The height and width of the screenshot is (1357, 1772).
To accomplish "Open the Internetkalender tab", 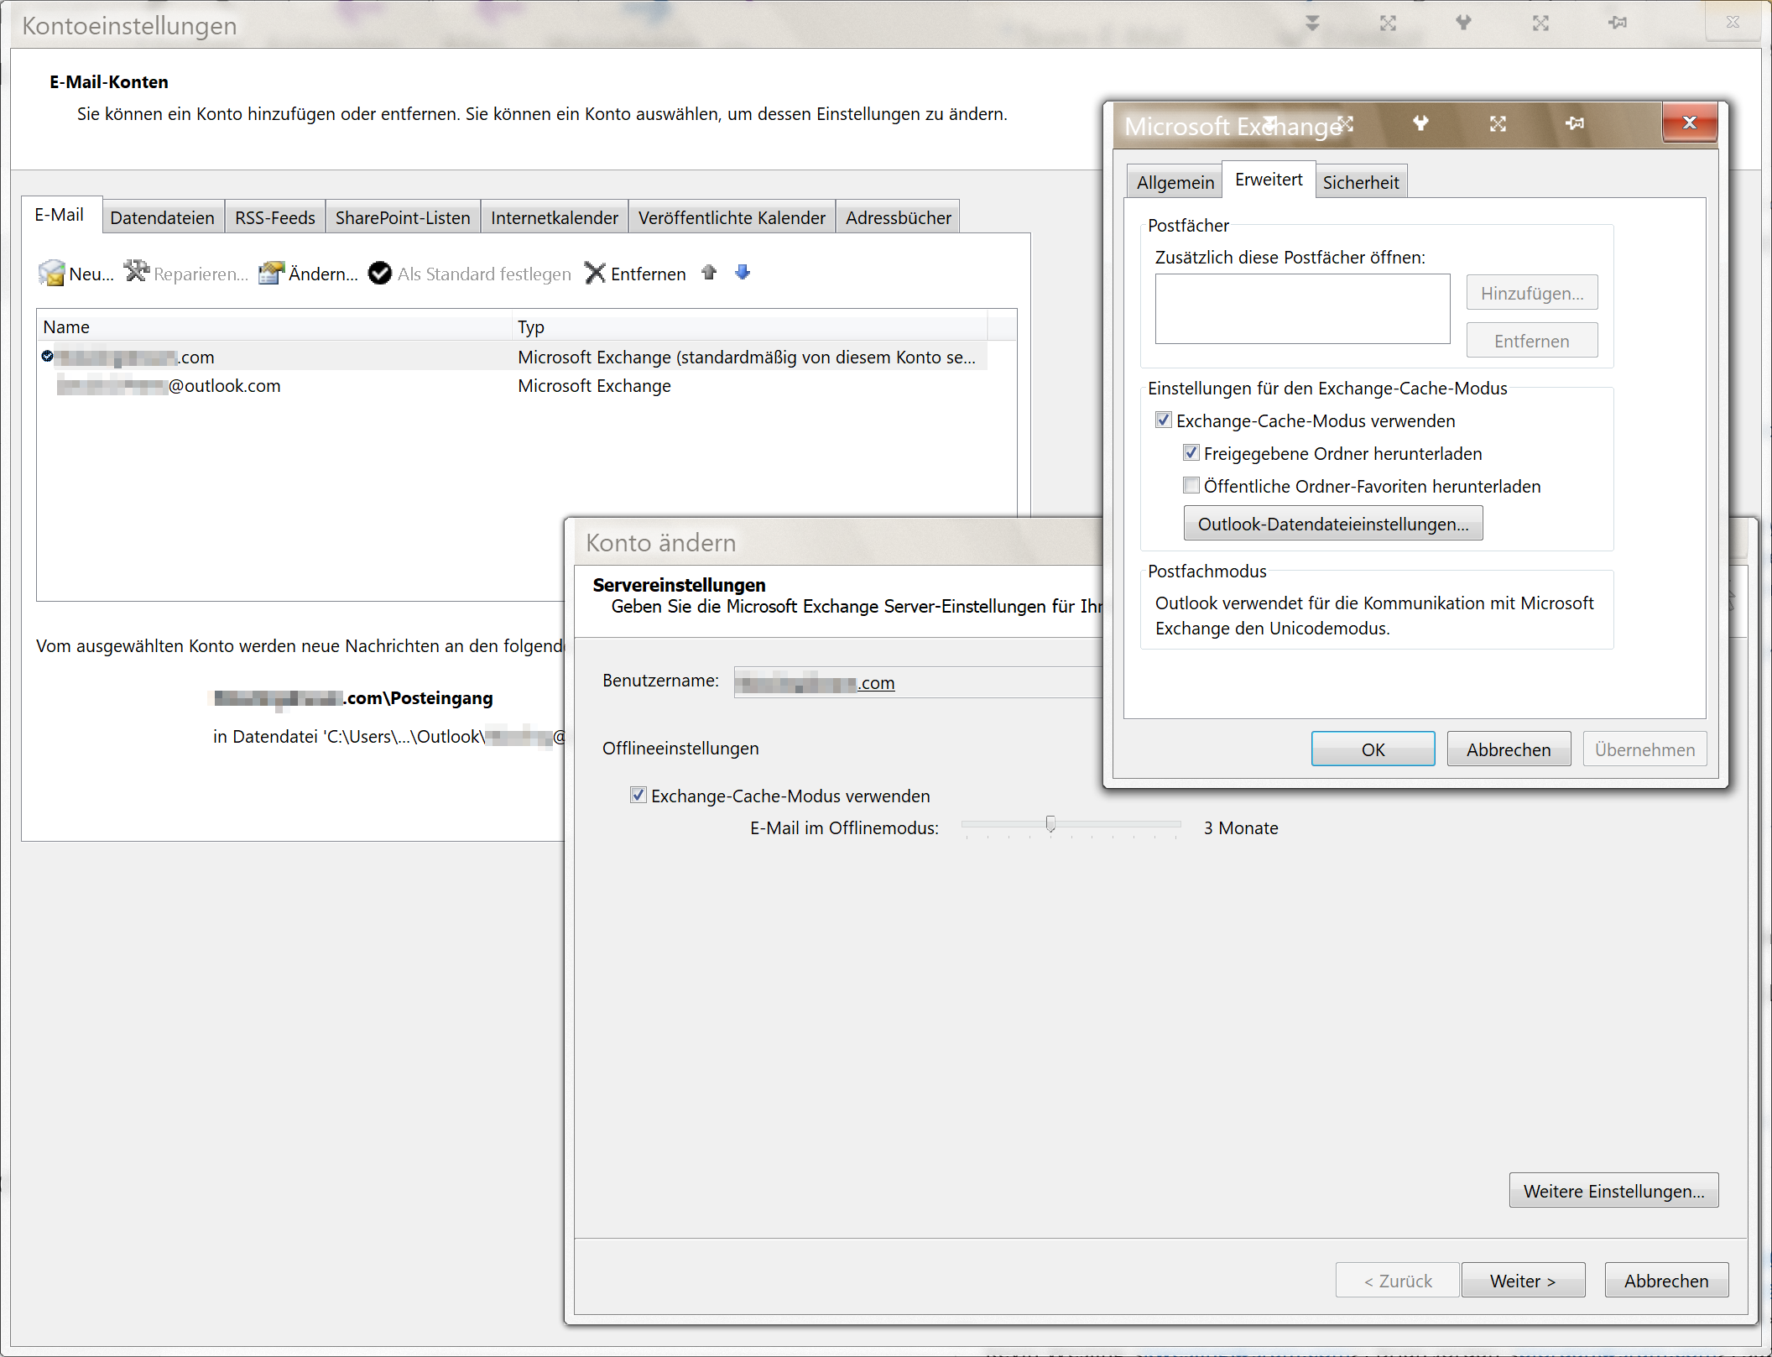I will 555,218.
